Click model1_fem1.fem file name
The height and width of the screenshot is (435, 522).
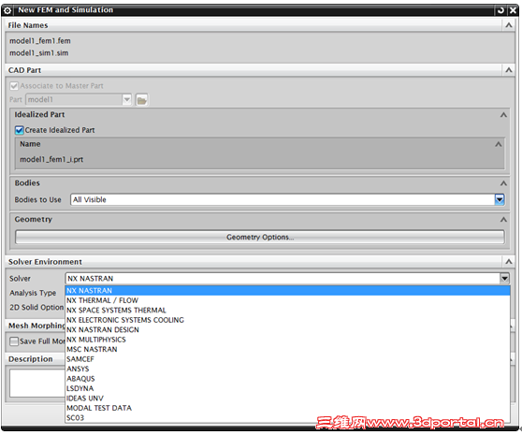tap(40, 41)
